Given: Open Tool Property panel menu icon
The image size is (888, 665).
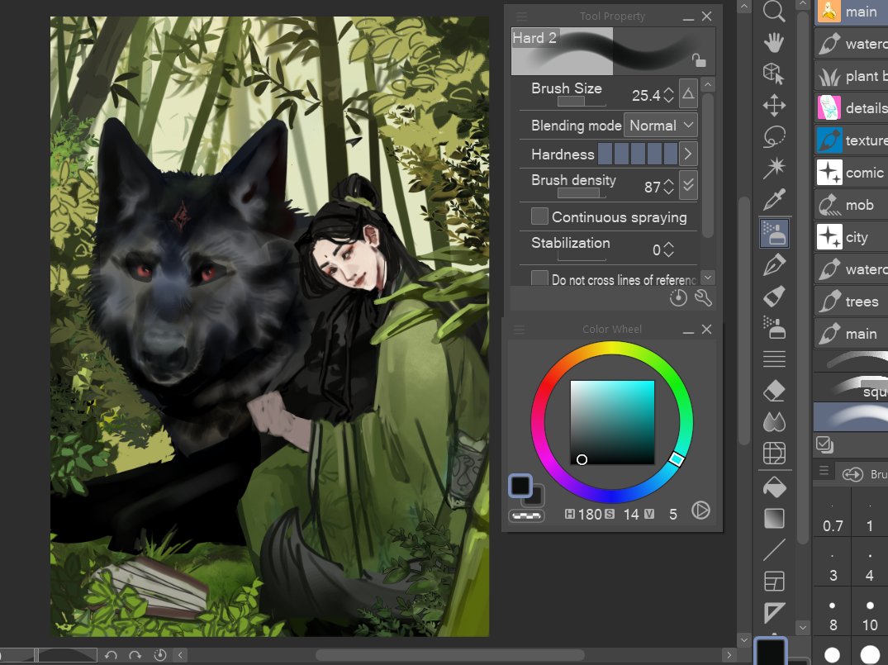Looking at the screenshot, I should pos(521,16).
